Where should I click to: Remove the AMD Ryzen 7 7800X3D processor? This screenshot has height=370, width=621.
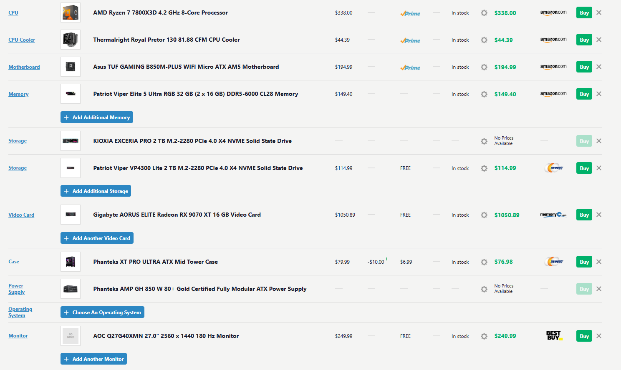[599, 12]
